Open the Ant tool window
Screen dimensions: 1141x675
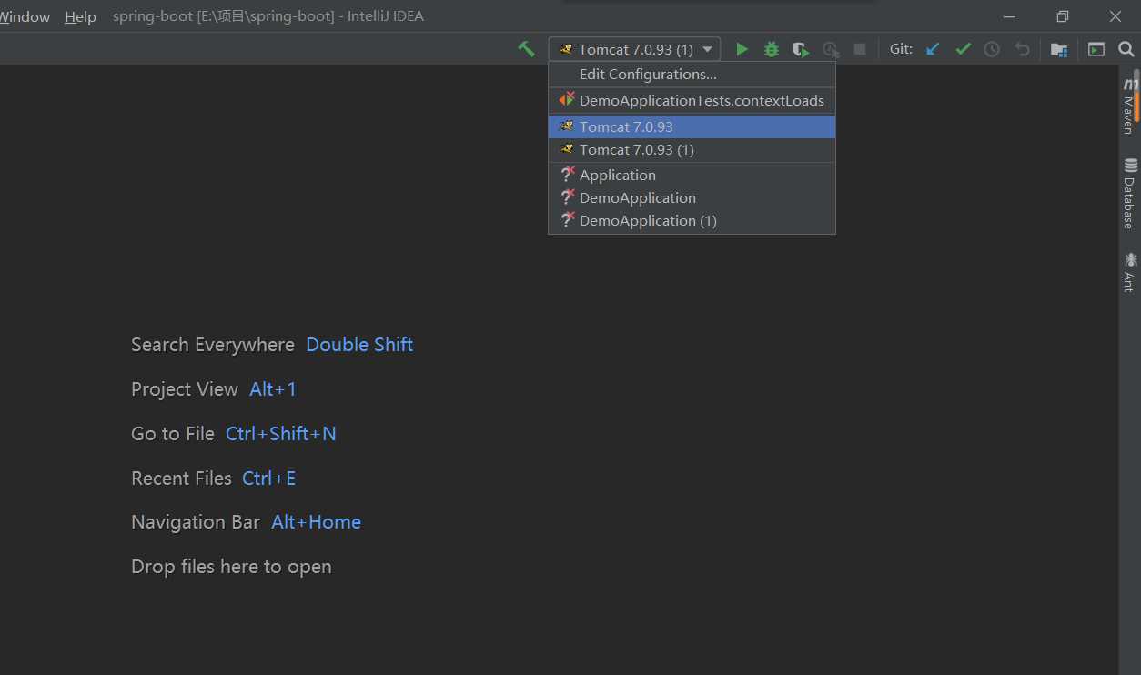pos(1130,271)
